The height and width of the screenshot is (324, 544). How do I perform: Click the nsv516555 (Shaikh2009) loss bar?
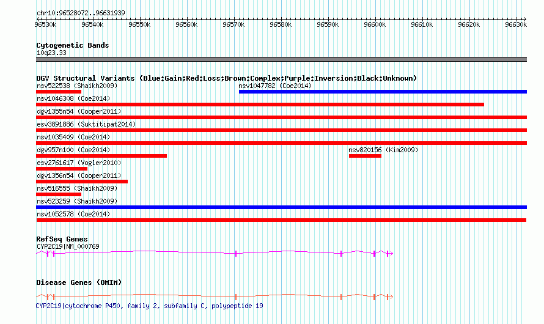(x=59, y=194)
